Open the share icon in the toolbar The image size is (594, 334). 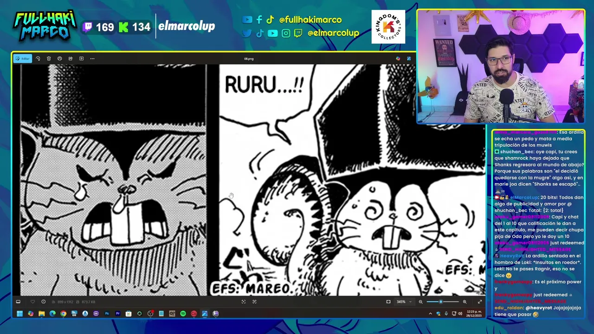71,58
